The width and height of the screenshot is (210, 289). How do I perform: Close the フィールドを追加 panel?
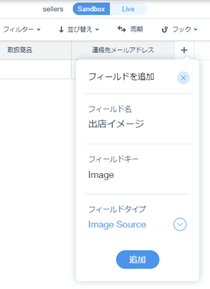coord(183,78)
